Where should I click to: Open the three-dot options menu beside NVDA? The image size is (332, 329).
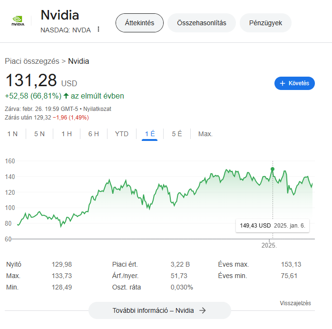(x=98, y=29)
